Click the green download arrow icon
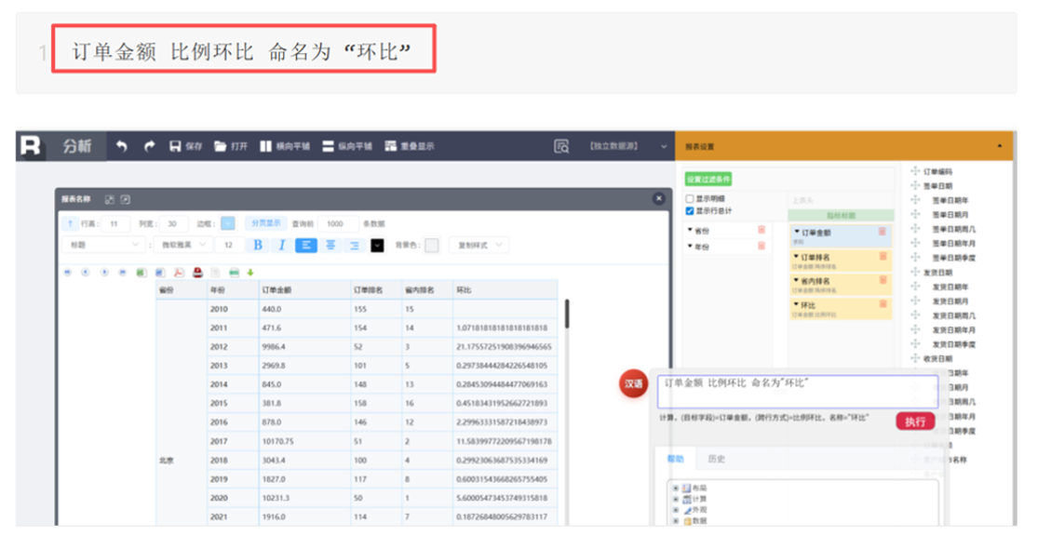1038x549 pixels. (250, 273)
